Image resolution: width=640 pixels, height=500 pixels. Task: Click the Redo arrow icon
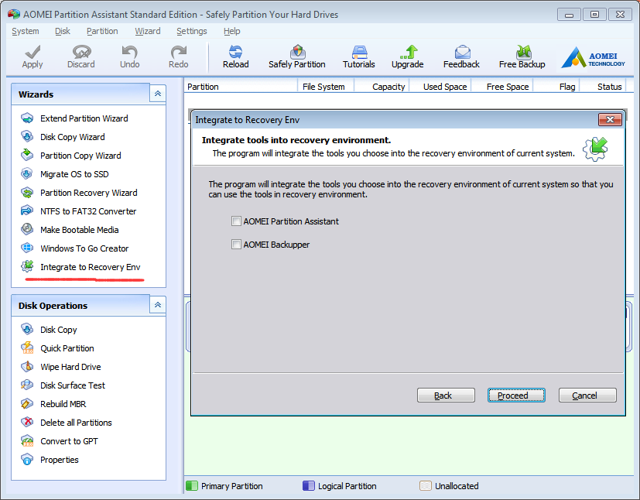click(x=178, y=52)
